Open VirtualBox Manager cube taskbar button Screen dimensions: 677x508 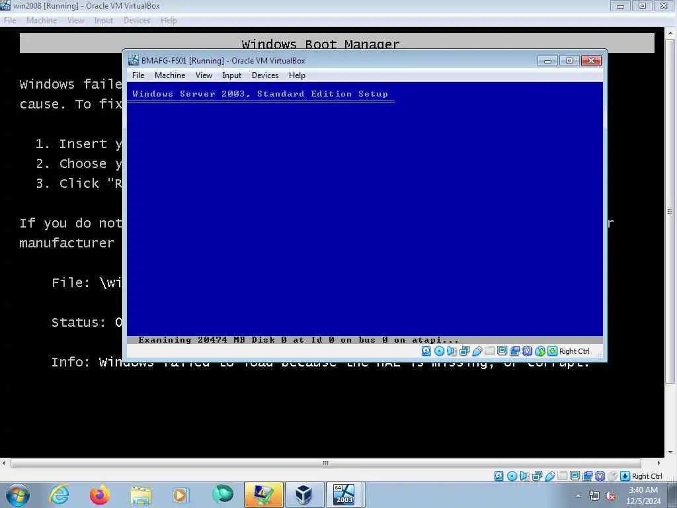[304, 495]
